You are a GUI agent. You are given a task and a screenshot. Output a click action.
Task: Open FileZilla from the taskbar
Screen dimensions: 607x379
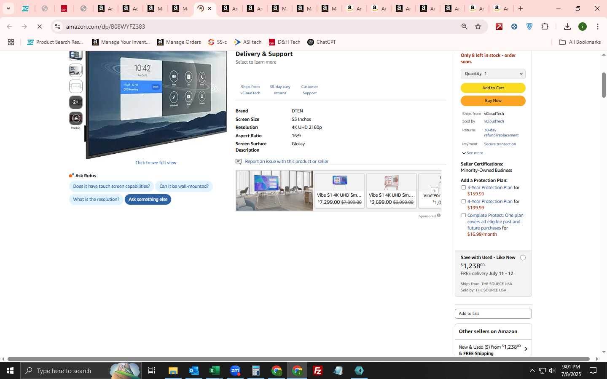317,371
